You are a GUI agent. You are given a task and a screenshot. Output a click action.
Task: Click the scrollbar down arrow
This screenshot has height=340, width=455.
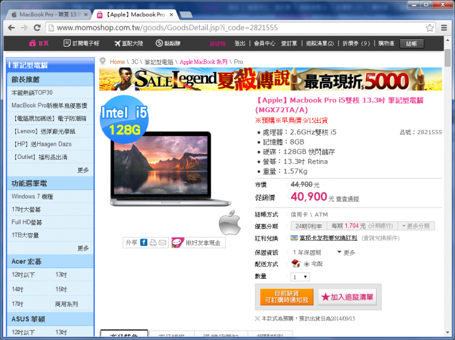447,333
